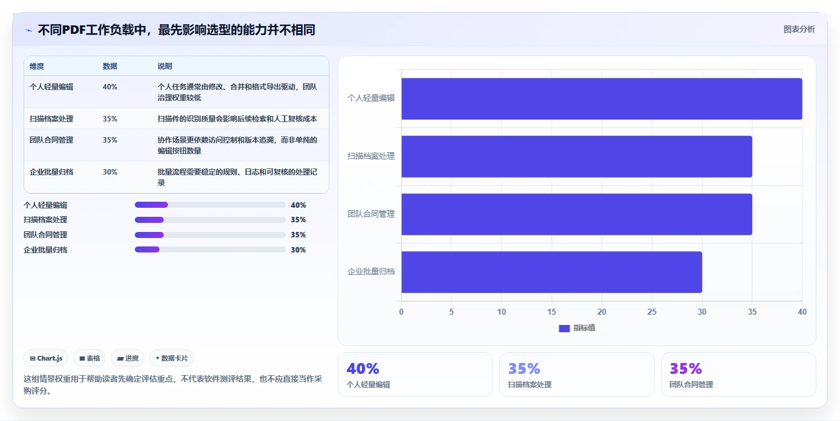840x421 pixels.
Task: Click the 数据卡片 chip
Action: click(x=172, y=358)
